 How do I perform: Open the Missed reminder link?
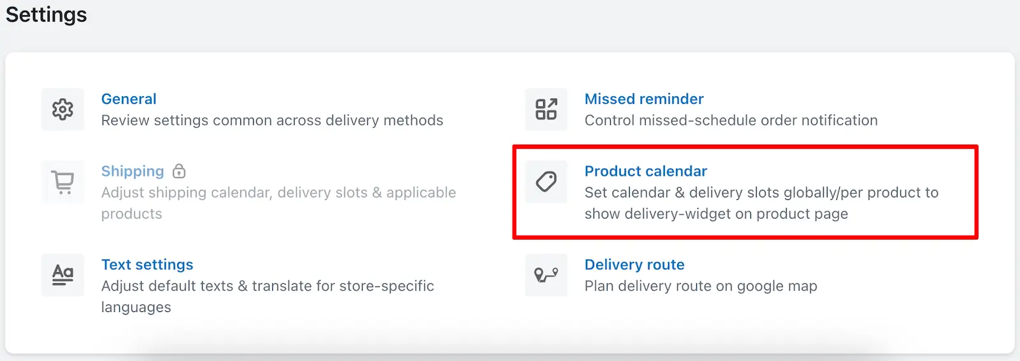tap(644, 99)
